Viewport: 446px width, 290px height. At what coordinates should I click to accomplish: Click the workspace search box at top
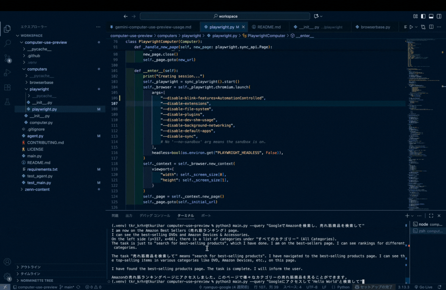pyautogui.click(x=225, y=16)
